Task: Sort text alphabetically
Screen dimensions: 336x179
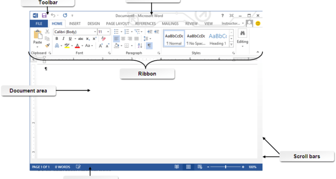Action: 140,46
